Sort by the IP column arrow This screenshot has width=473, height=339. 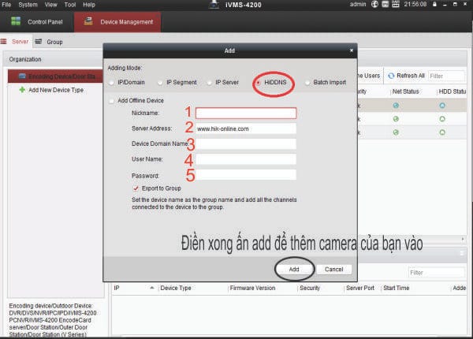[152, 288]
